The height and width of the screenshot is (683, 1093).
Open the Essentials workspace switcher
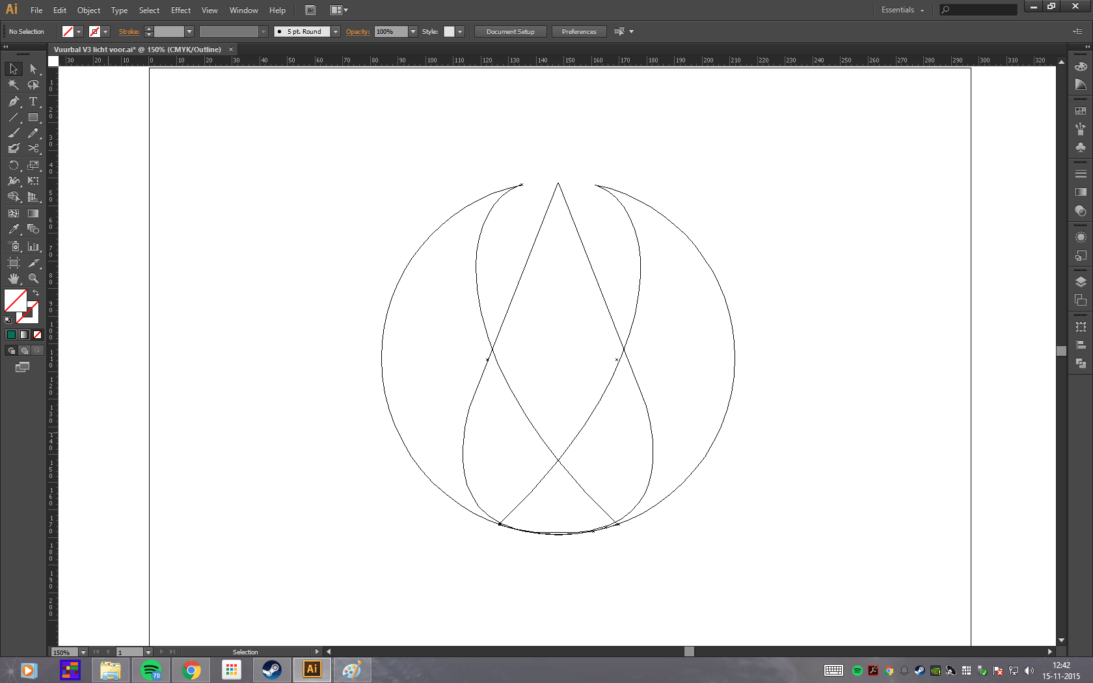(902, 10)
